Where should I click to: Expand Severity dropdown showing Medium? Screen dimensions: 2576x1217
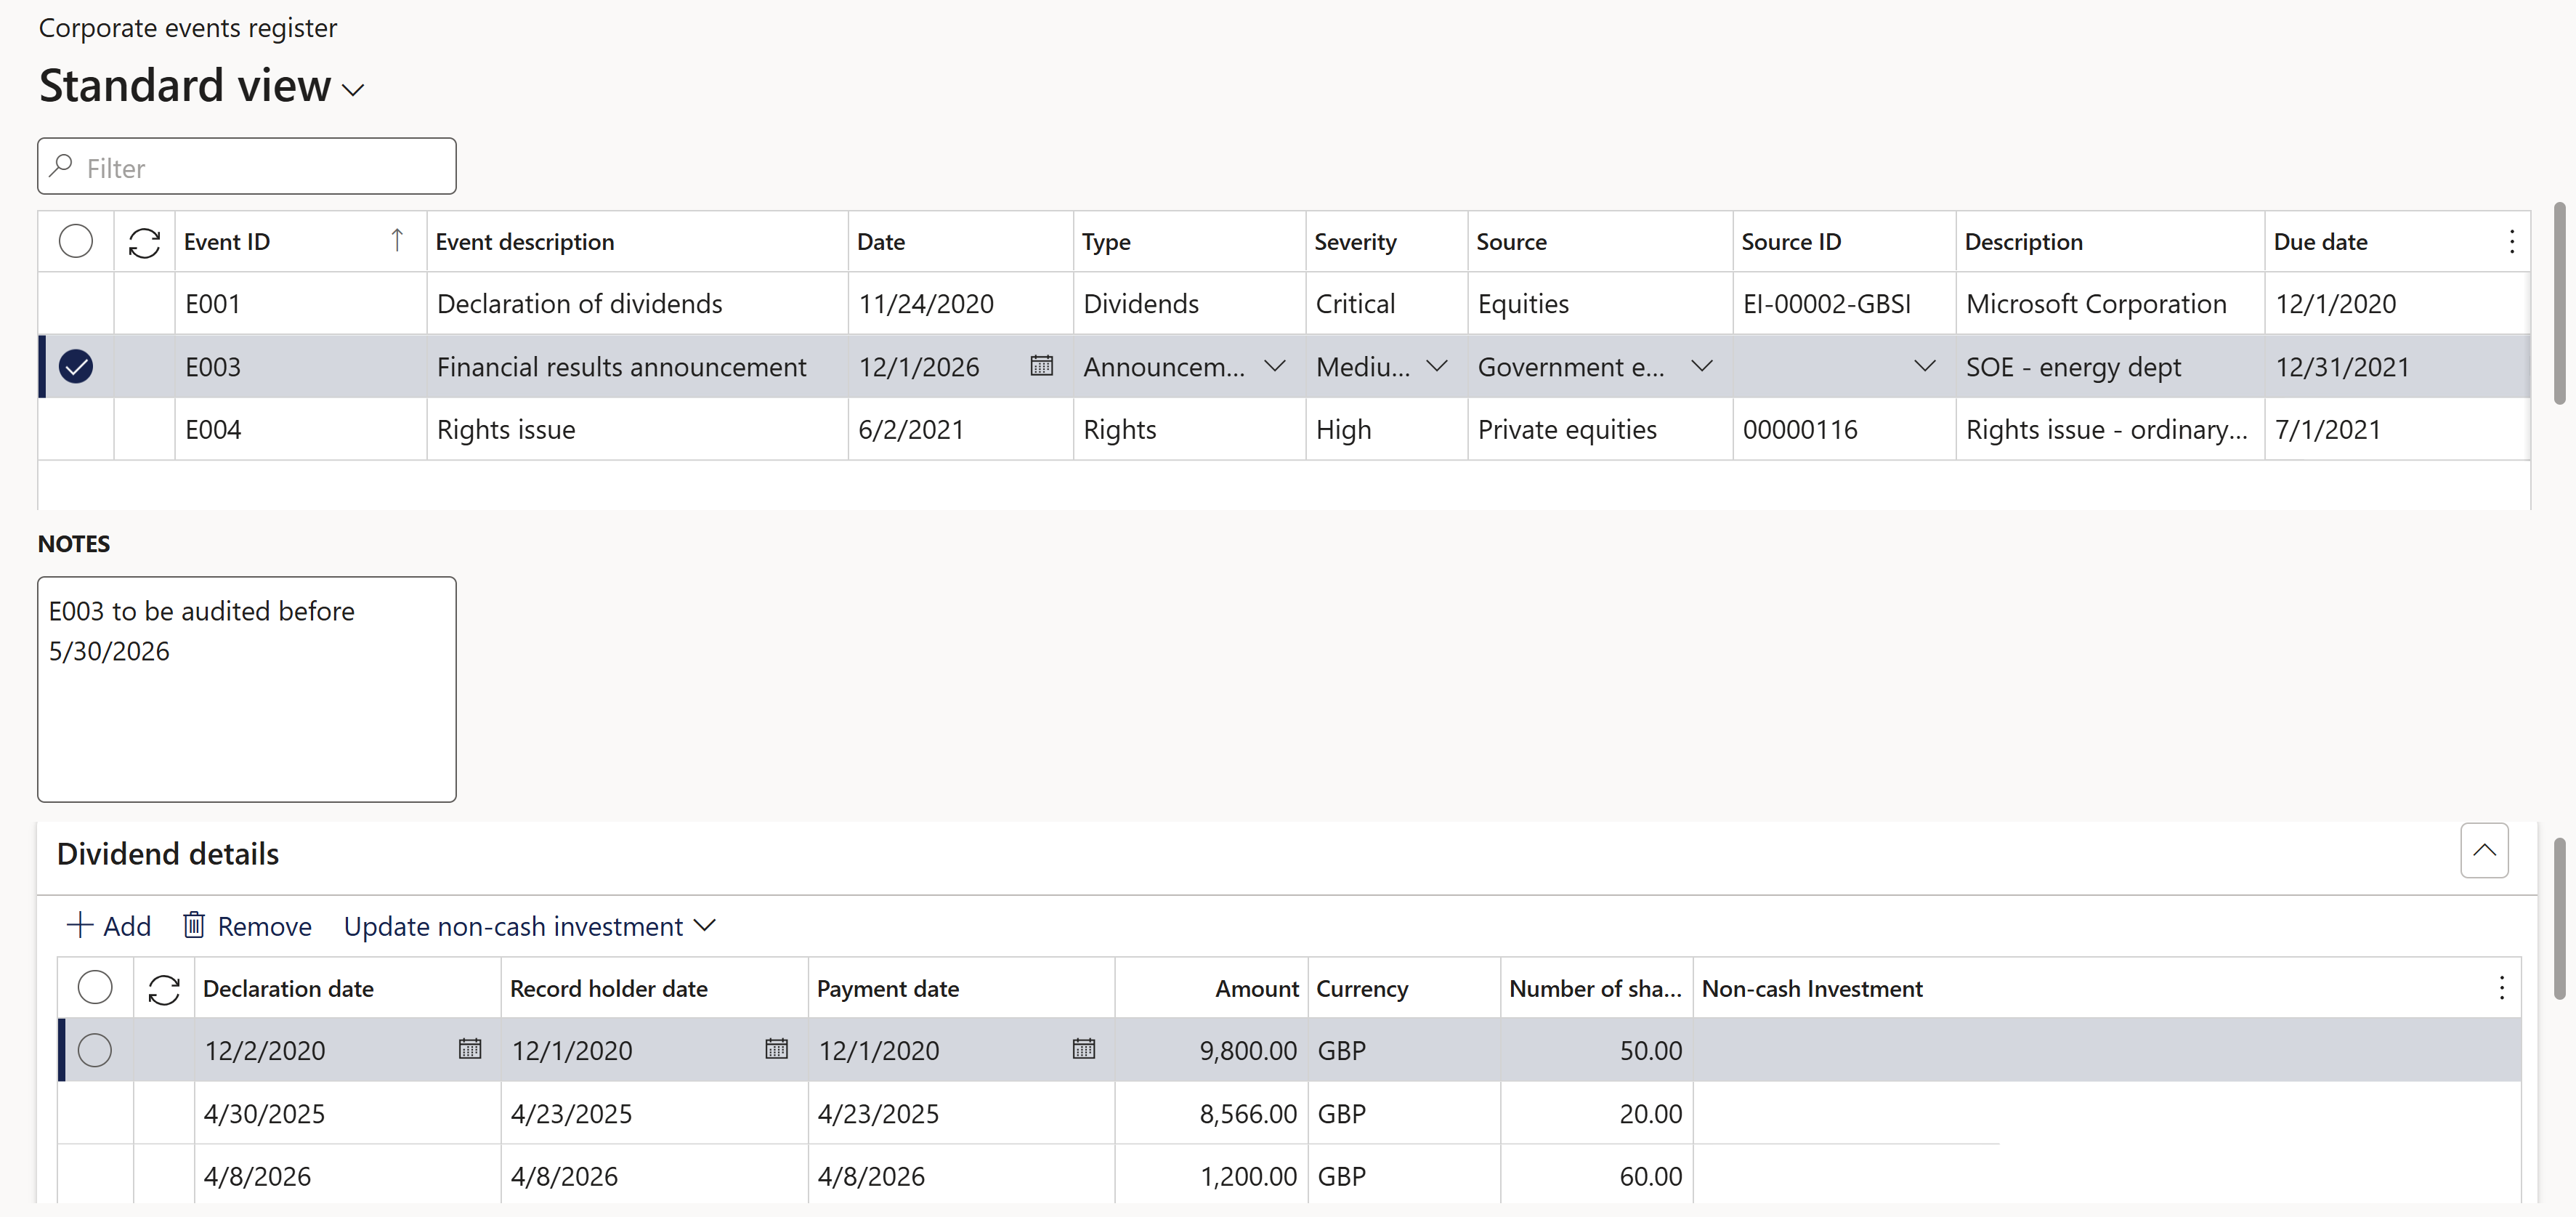coord(1436,366)
